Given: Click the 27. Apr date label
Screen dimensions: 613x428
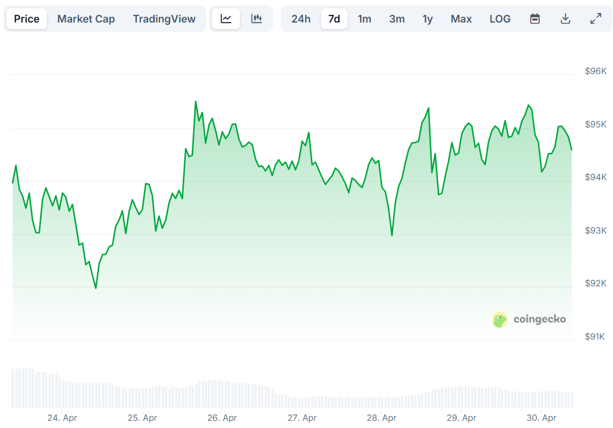Looking at the screenshot, I should point(302,418).
